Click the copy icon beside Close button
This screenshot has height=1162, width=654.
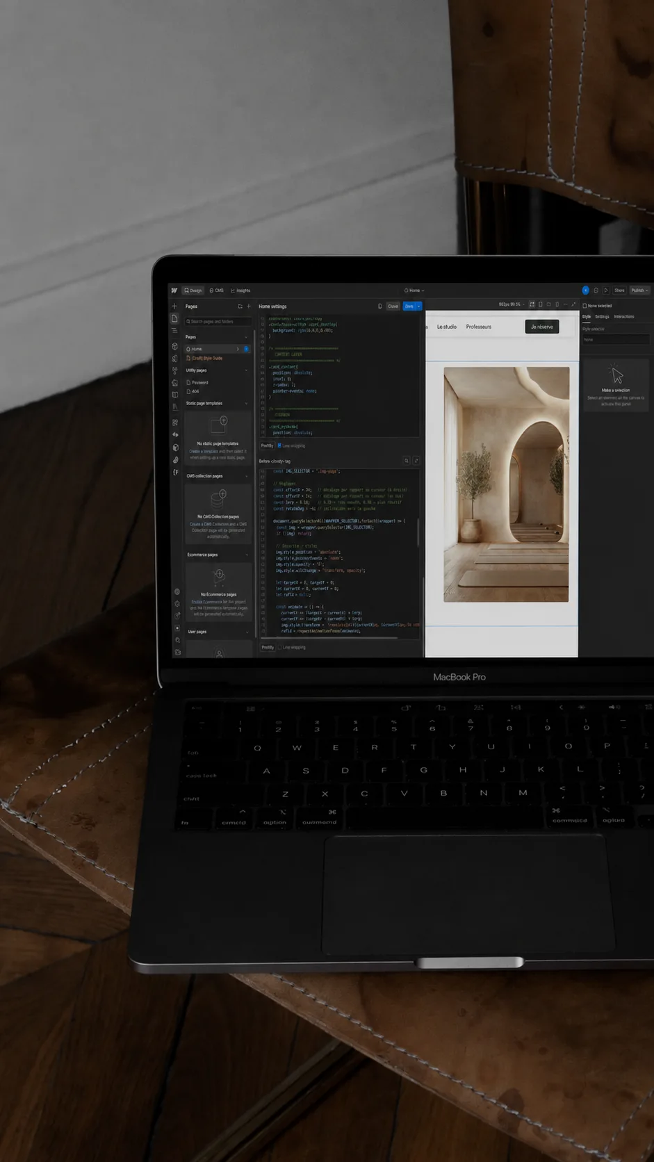380,306
